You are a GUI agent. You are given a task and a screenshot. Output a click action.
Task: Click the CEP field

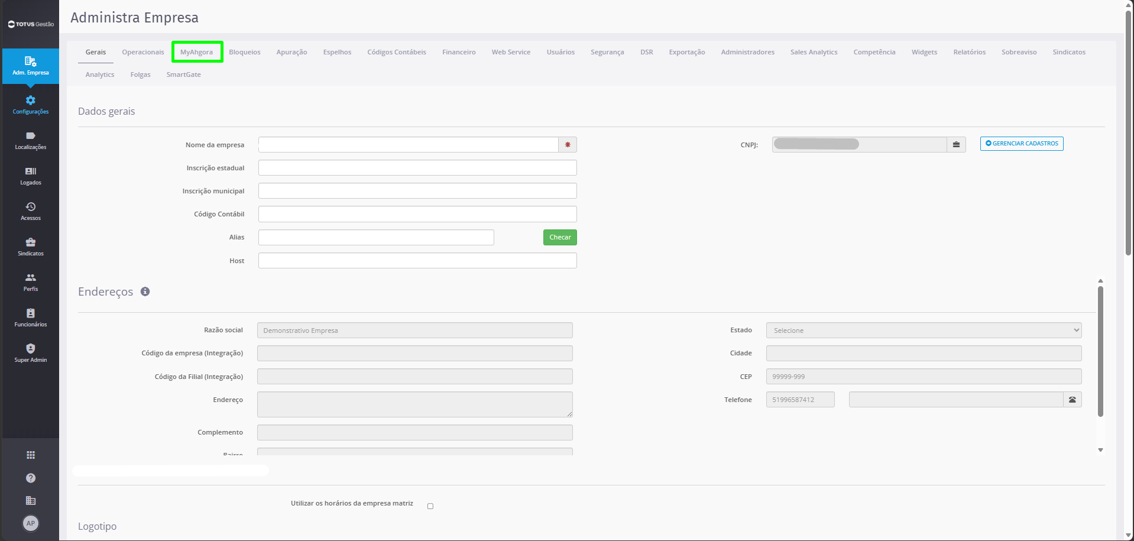[x=924, y=377]
